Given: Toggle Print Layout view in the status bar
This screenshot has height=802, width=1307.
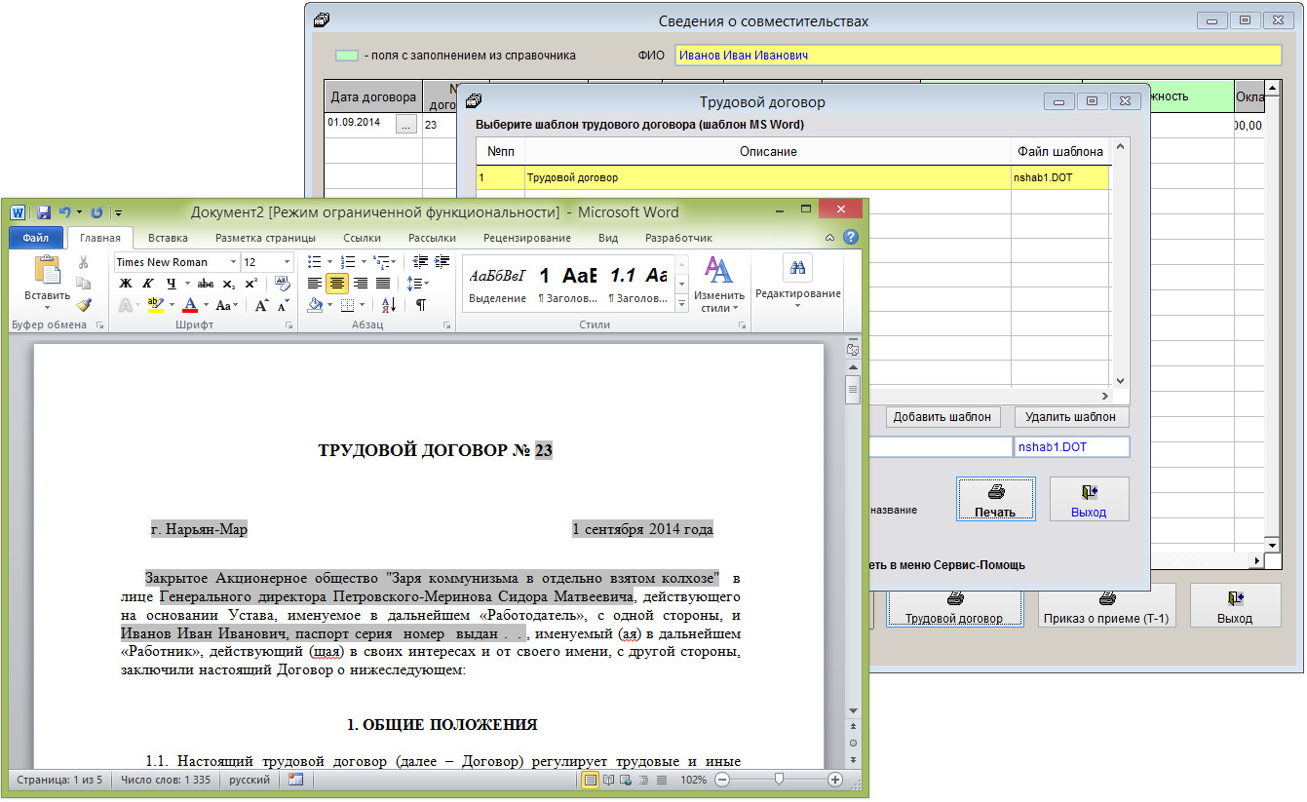Looking at the screenshot, I should click(x=591, y=780).
